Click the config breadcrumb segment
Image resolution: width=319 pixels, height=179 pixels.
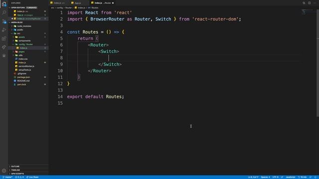point(60,8)
